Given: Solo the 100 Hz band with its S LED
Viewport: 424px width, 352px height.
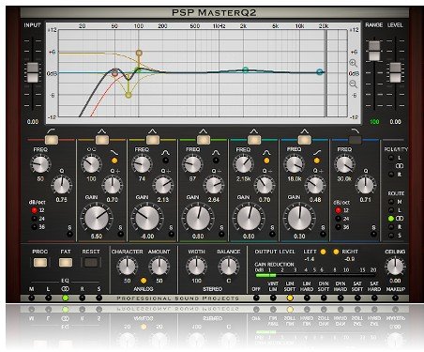Looking at the screenshot, I should (x=120, y=234).
